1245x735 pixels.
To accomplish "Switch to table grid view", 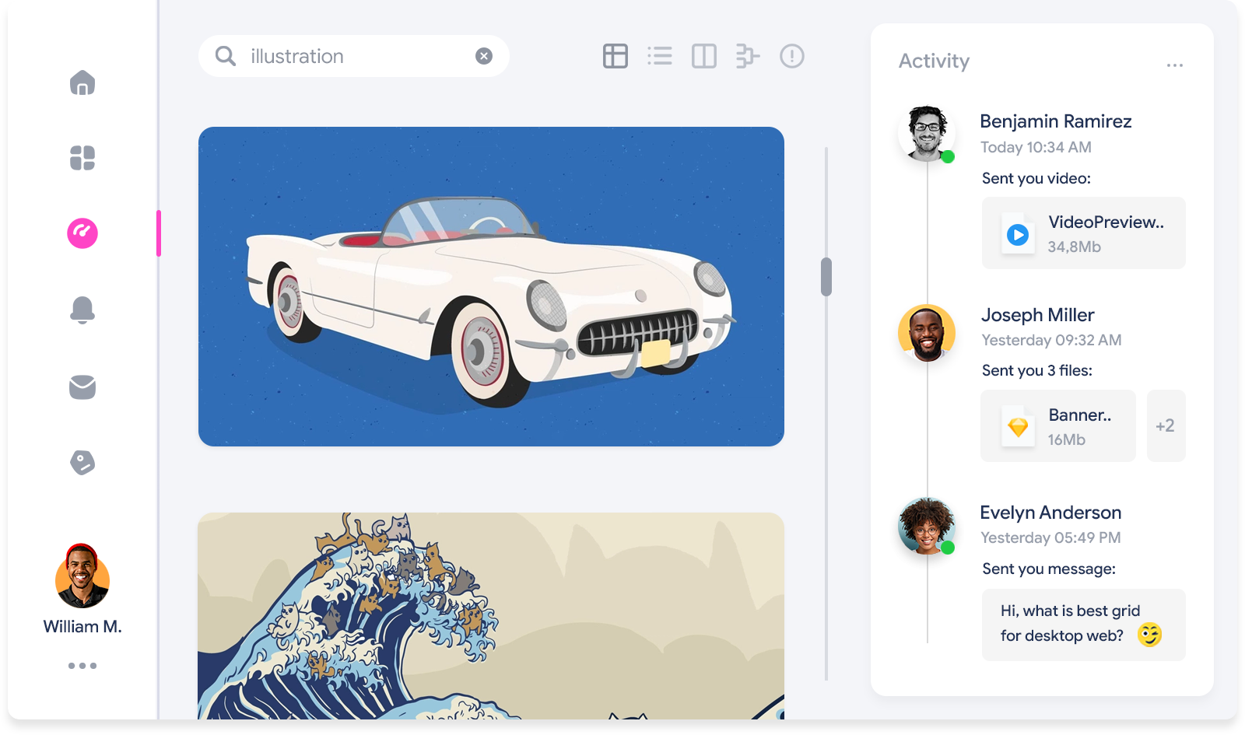I will pos(615,56).
